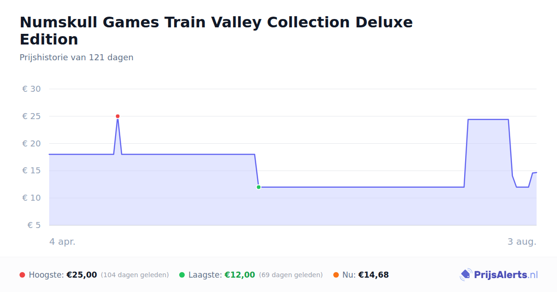The image size is (557, 292).
Task: Click the current price €14,68
Action: pos(374,275)
